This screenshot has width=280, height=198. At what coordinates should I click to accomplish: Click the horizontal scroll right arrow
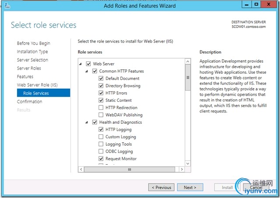[182, 169]
